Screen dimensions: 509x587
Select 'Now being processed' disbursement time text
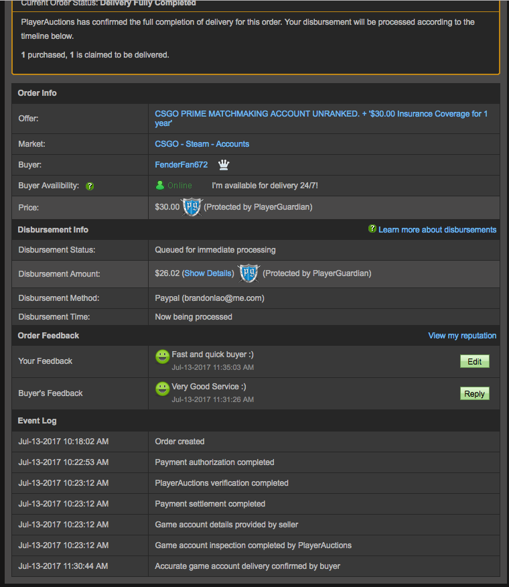coord(194,317)
